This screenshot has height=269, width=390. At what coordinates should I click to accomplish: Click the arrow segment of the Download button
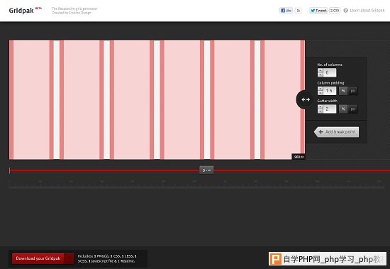coord(69,259)
